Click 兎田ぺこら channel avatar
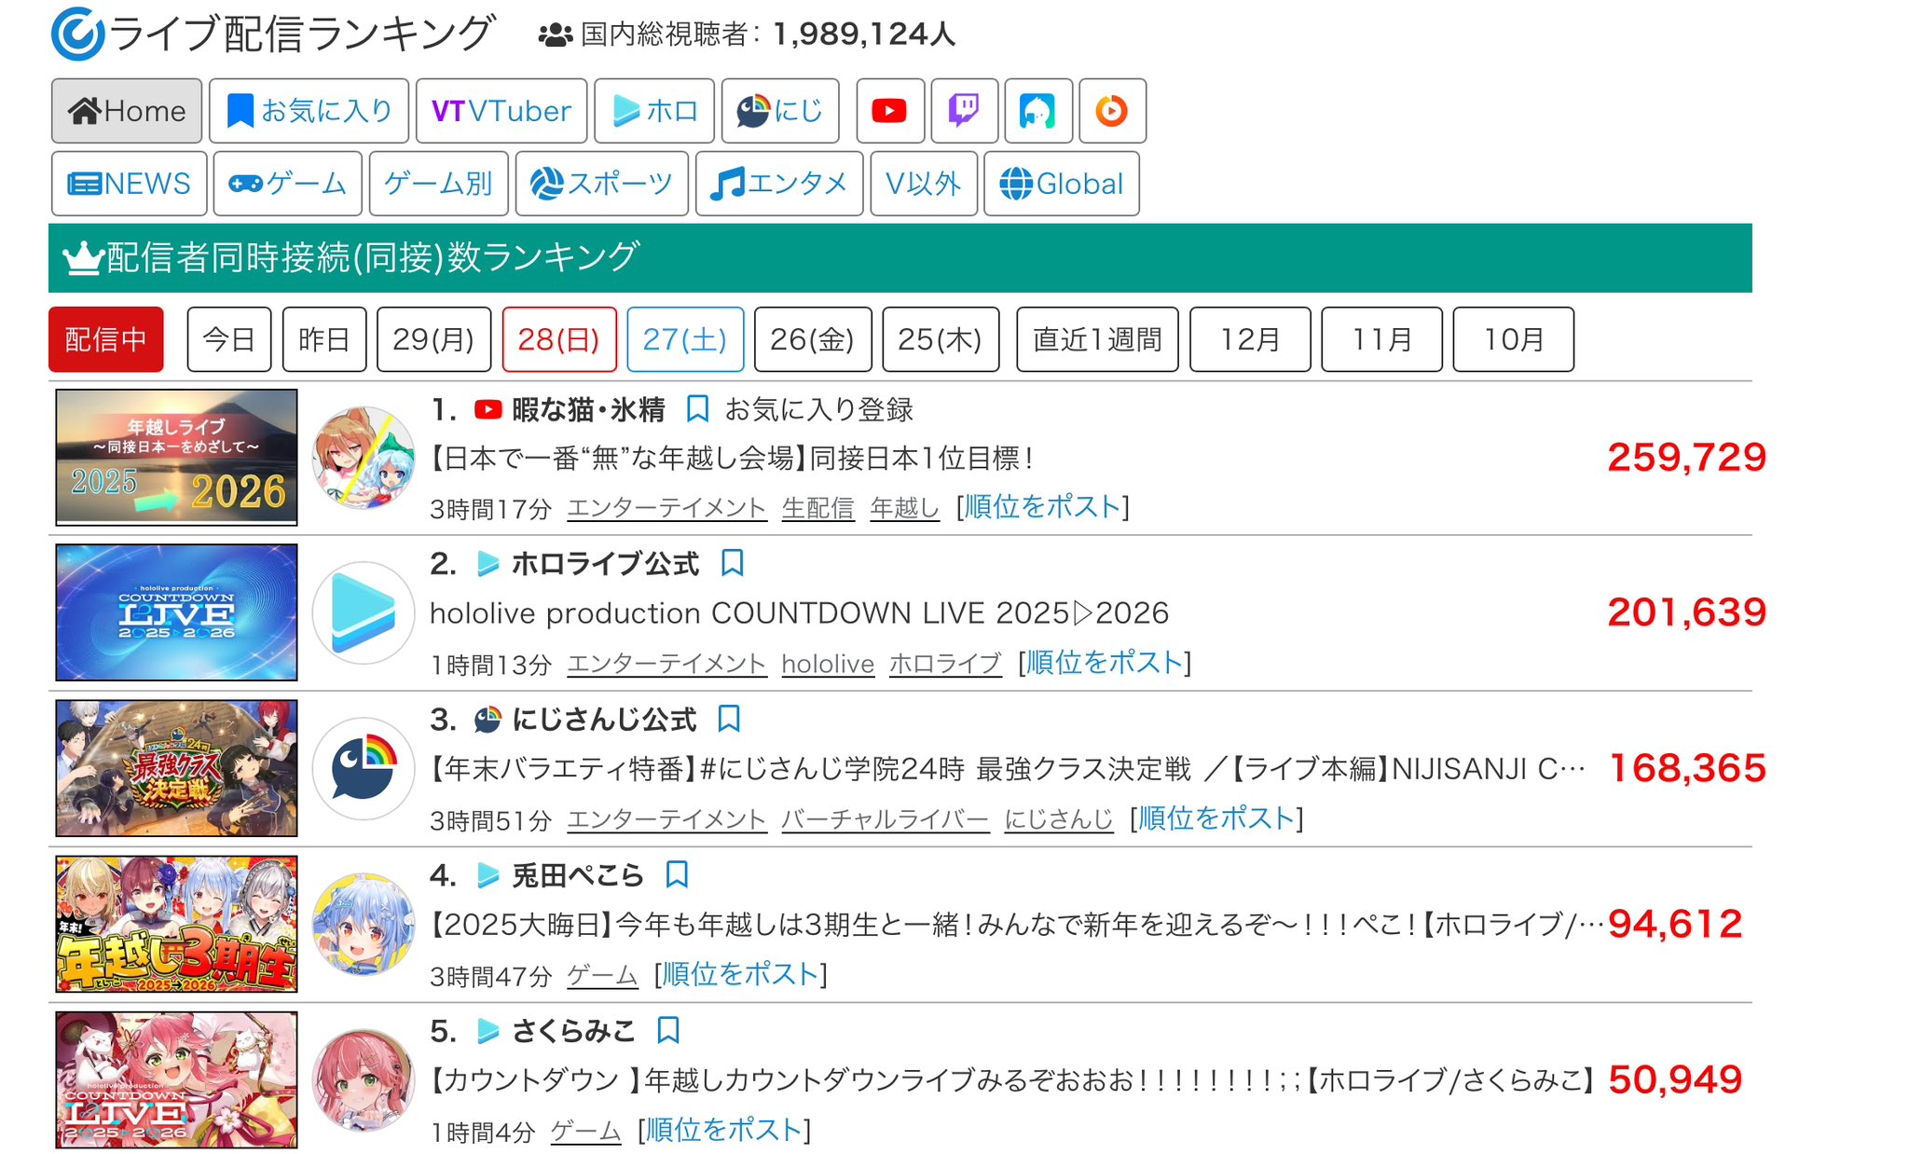This screenshot has height=1154, width=1909. [363, 924]
